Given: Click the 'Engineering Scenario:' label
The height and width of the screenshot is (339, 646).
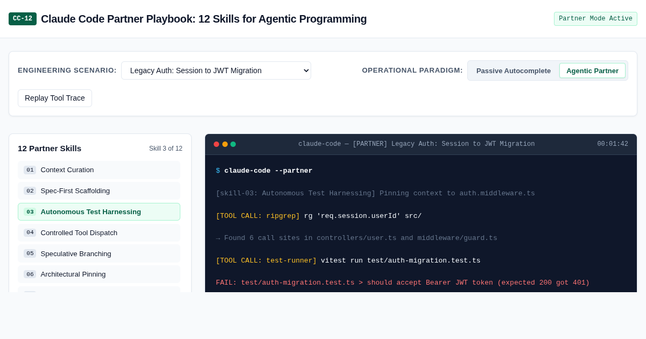Looking at the screenshot, I should 67,70.
